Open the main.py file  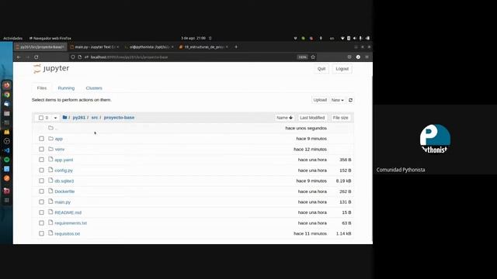coord(62,202)
